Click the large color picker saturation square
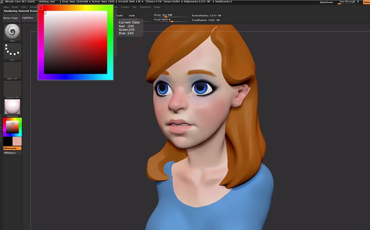 75,42
